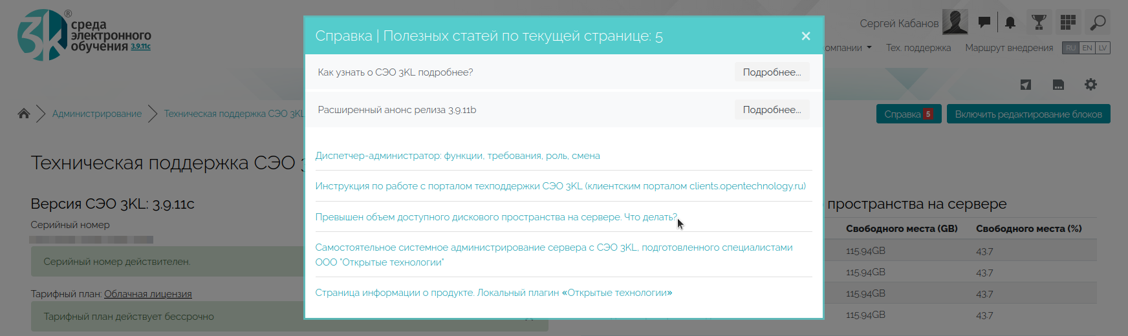Viewport: 1128px width, 336px height.
Task: Click Подробнее for release 3.9.11b announcement
Action: [x=771, y=110]
